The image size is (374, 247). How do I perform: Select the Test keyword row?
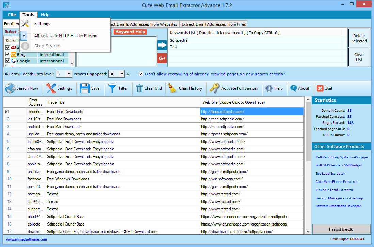tap(258, 47)
